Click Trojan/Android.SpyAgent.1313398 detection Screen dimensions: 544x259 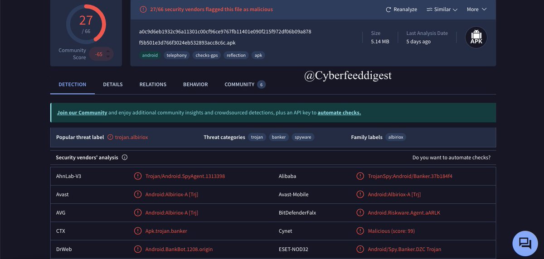[x=185, y=176]
